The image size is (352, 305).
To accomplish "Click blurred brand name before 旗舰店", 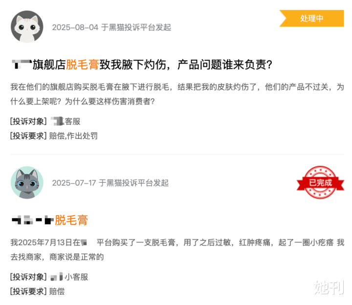I will coord(22,64).
